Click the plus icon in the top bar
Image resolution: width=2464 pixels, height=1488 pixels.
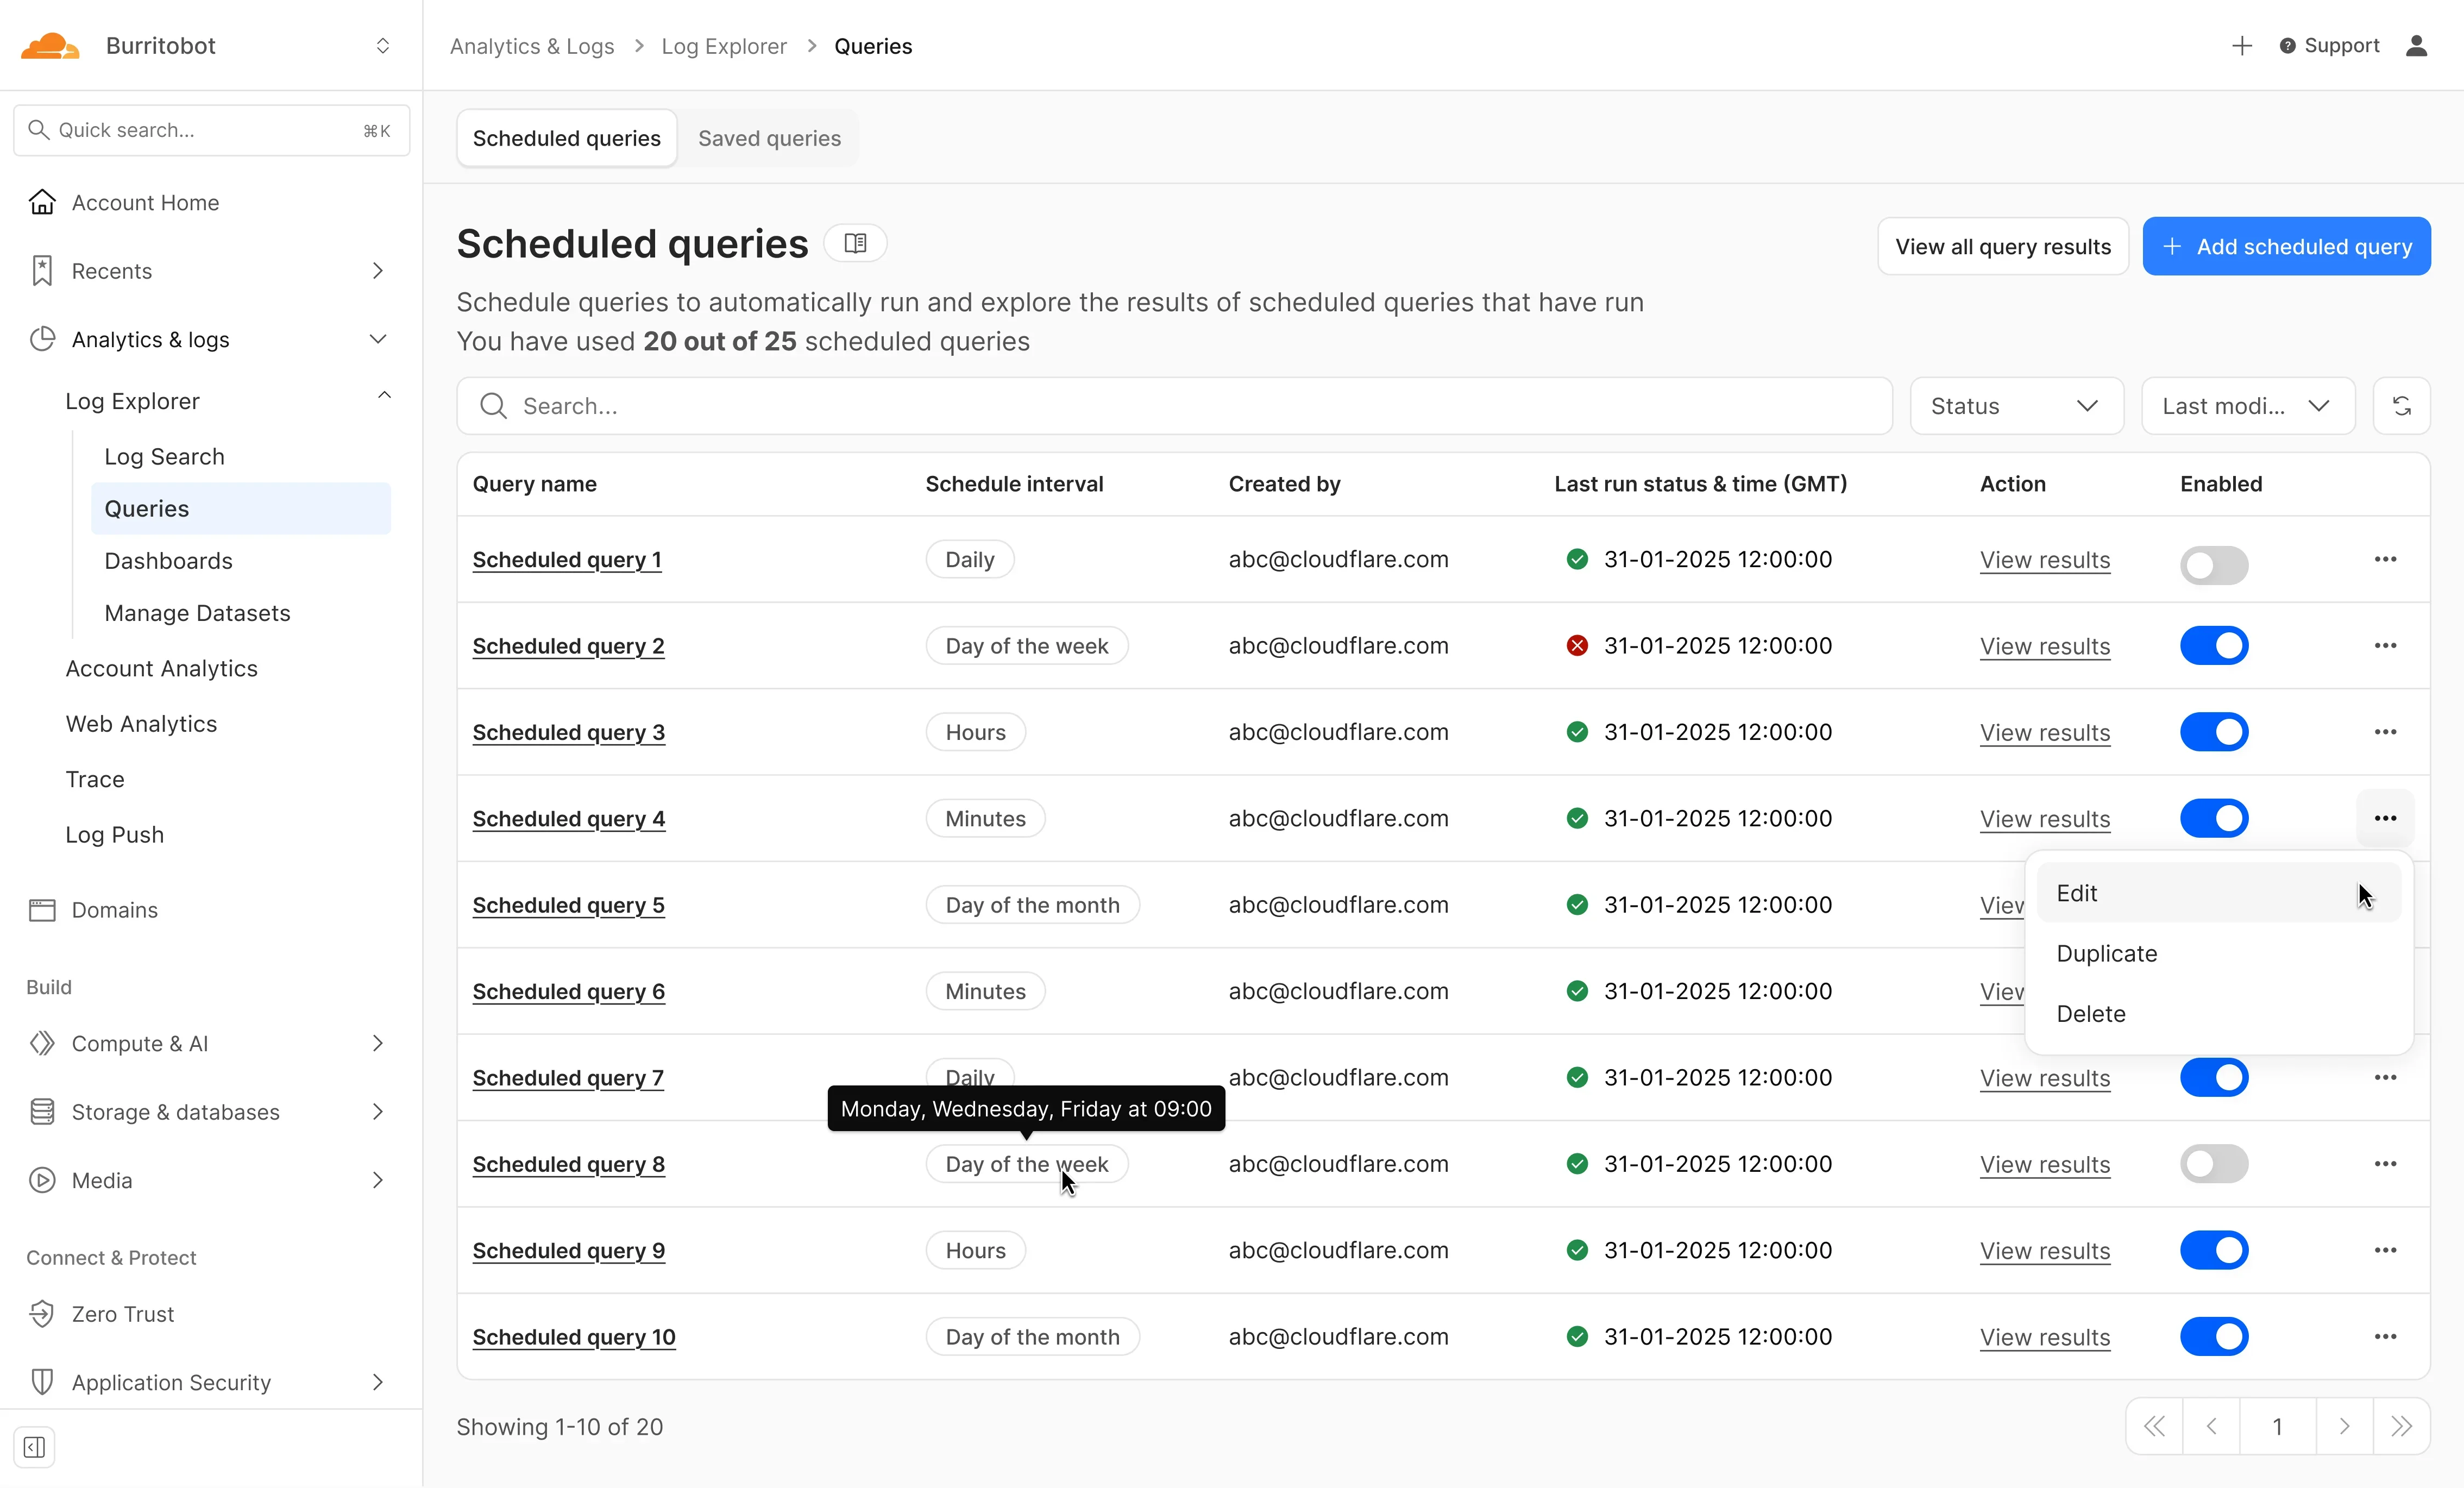[x=2242, y=45]
